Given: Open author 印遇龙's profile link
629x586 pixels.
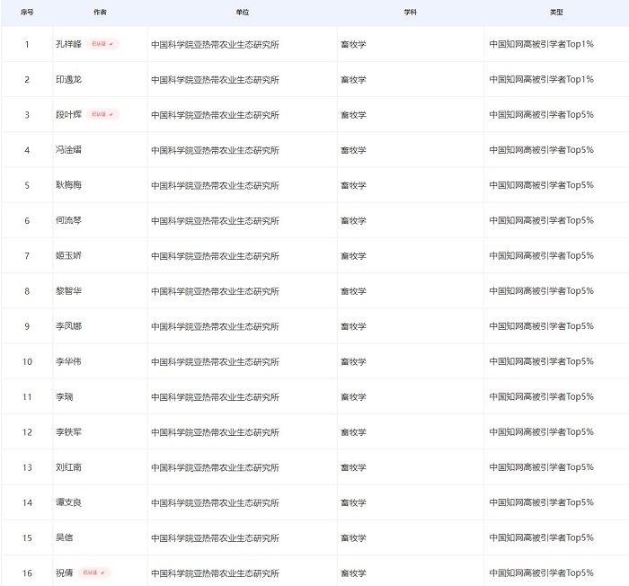Looking at the screenshot, I should [x=68, y=80].
